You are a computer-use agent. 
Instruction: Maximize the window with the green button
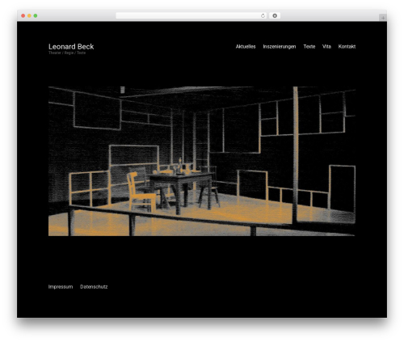click(x=36, y=16)
